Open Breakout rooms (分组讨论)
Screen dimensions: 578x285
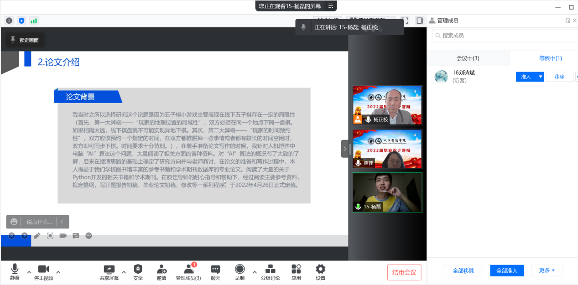[270, 269]
